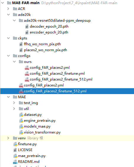This screenshot has height=167, width=134.
Task: Click YML icon of ours/config_FAR_places2.yml
Action: (x=27, y=68)
